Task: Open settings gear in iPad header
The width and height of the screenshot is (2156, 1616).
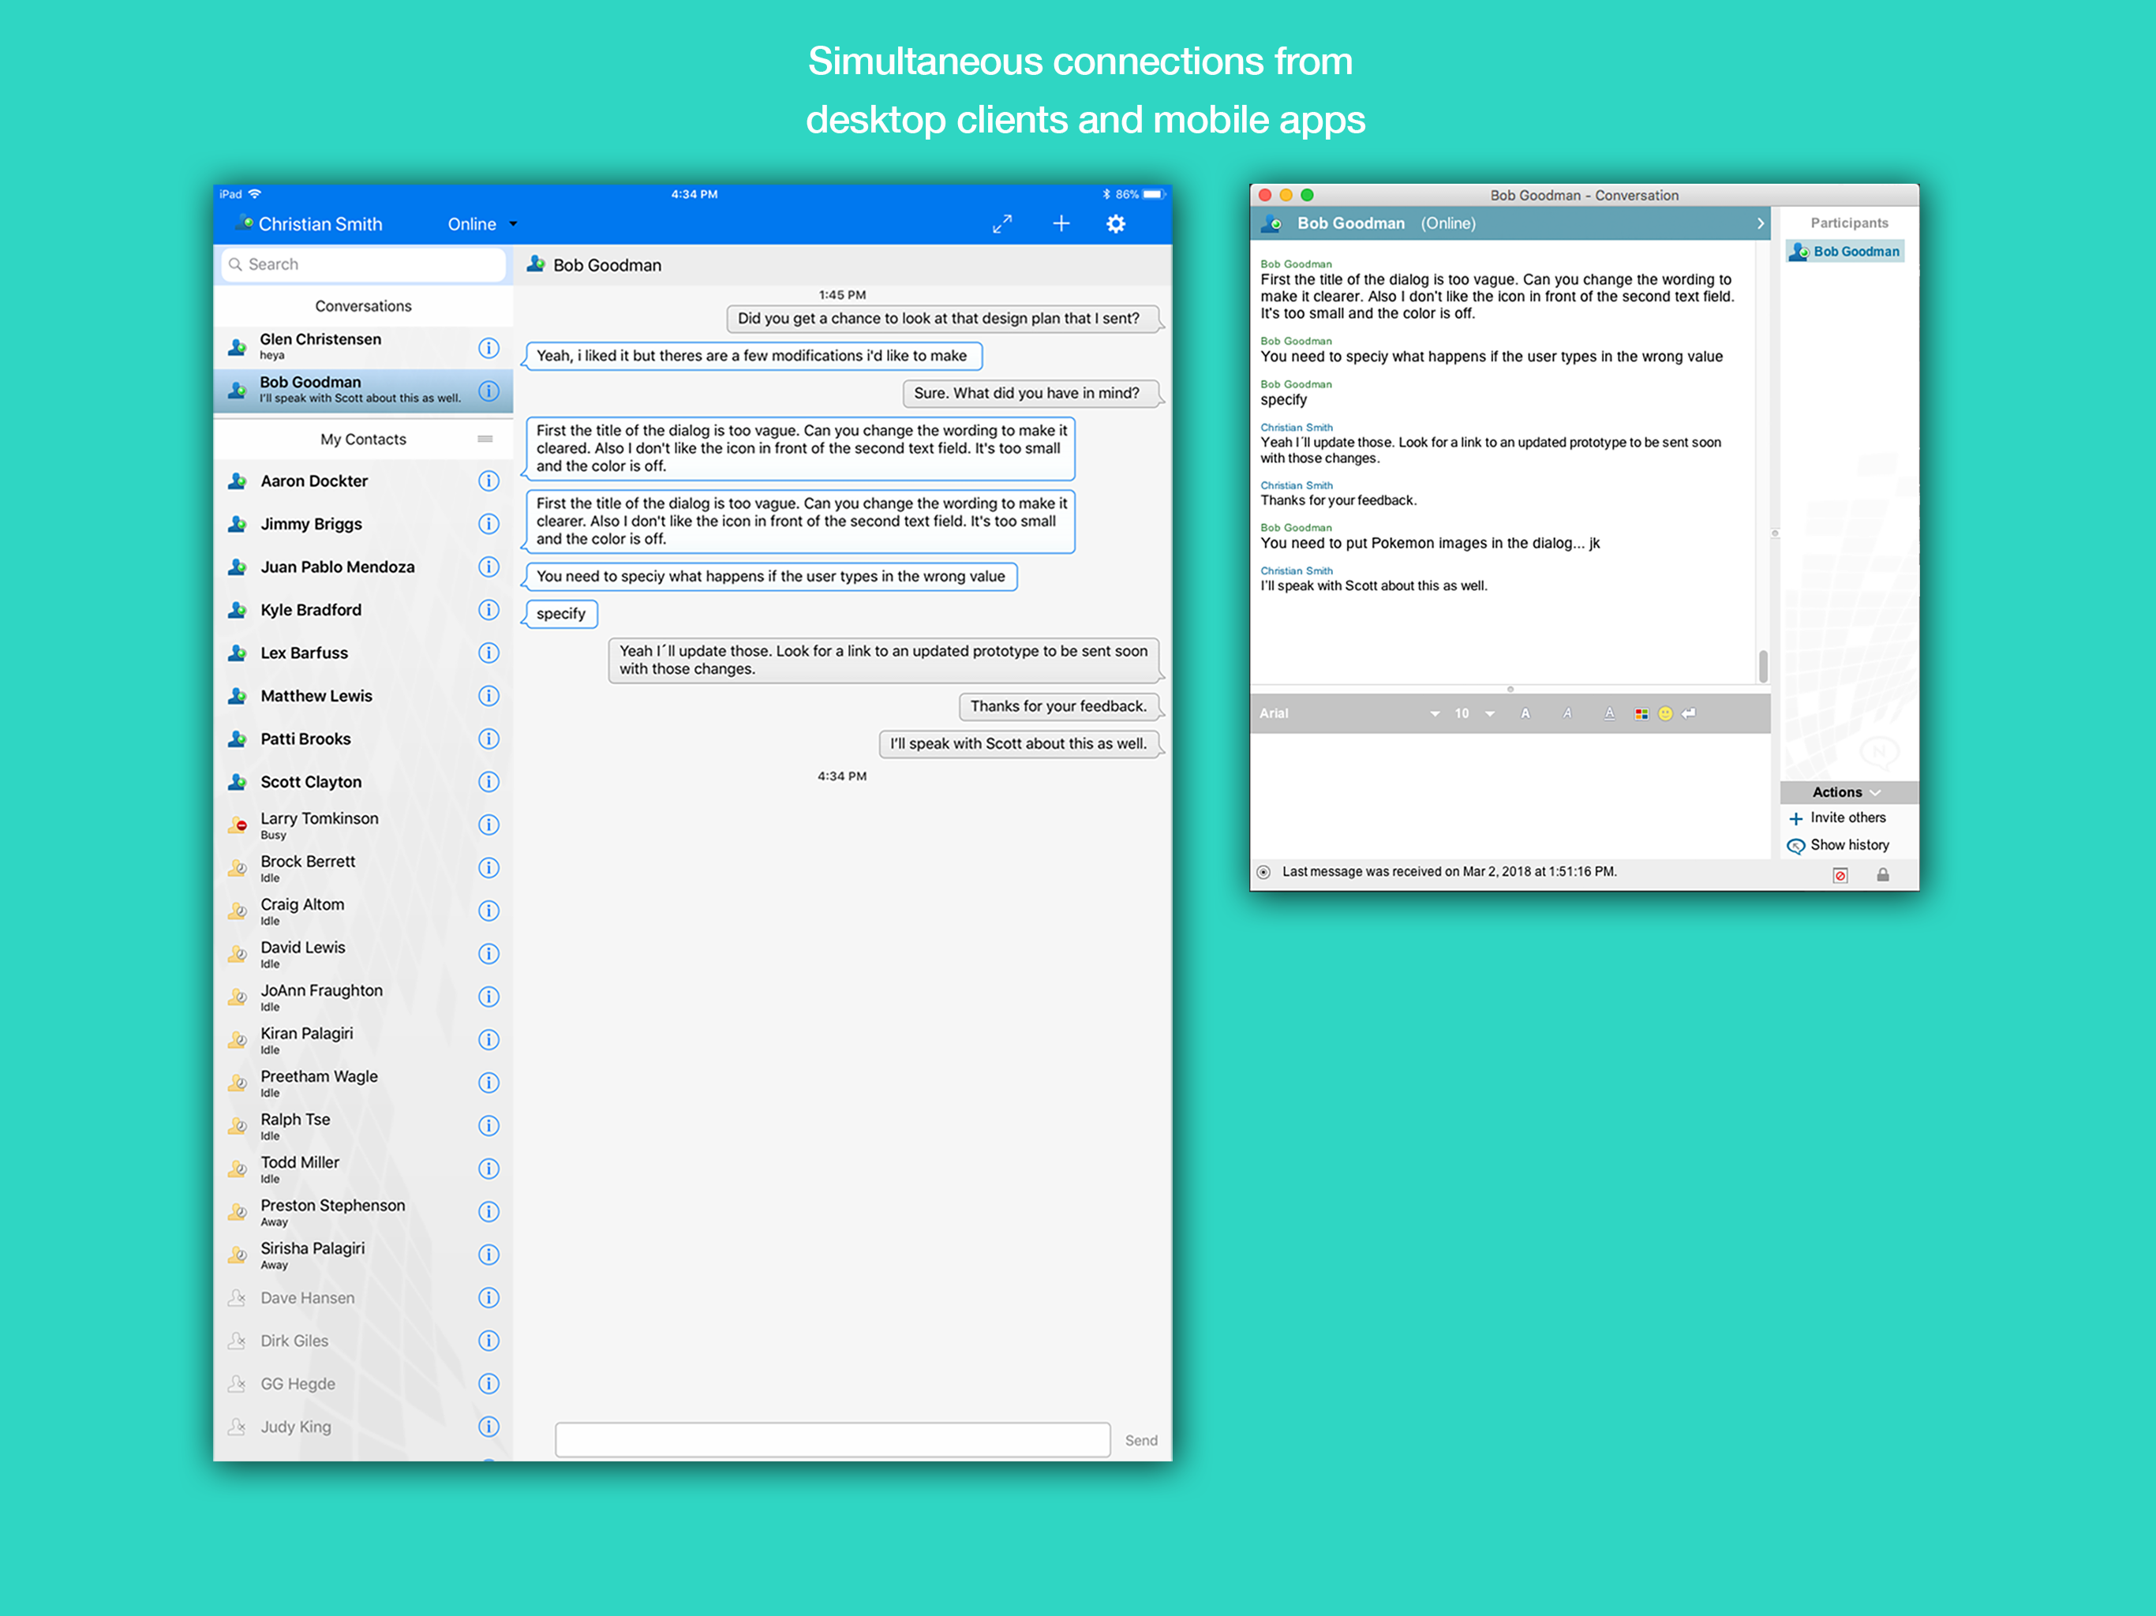Action: click(x=1116, y=224)
